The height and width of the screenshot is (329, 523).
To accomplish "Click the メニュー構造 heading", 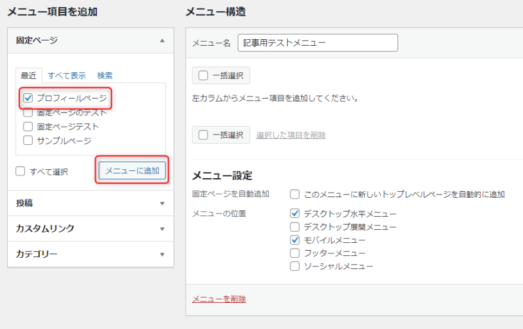I will pyautogui.click(x=216, y=12).
